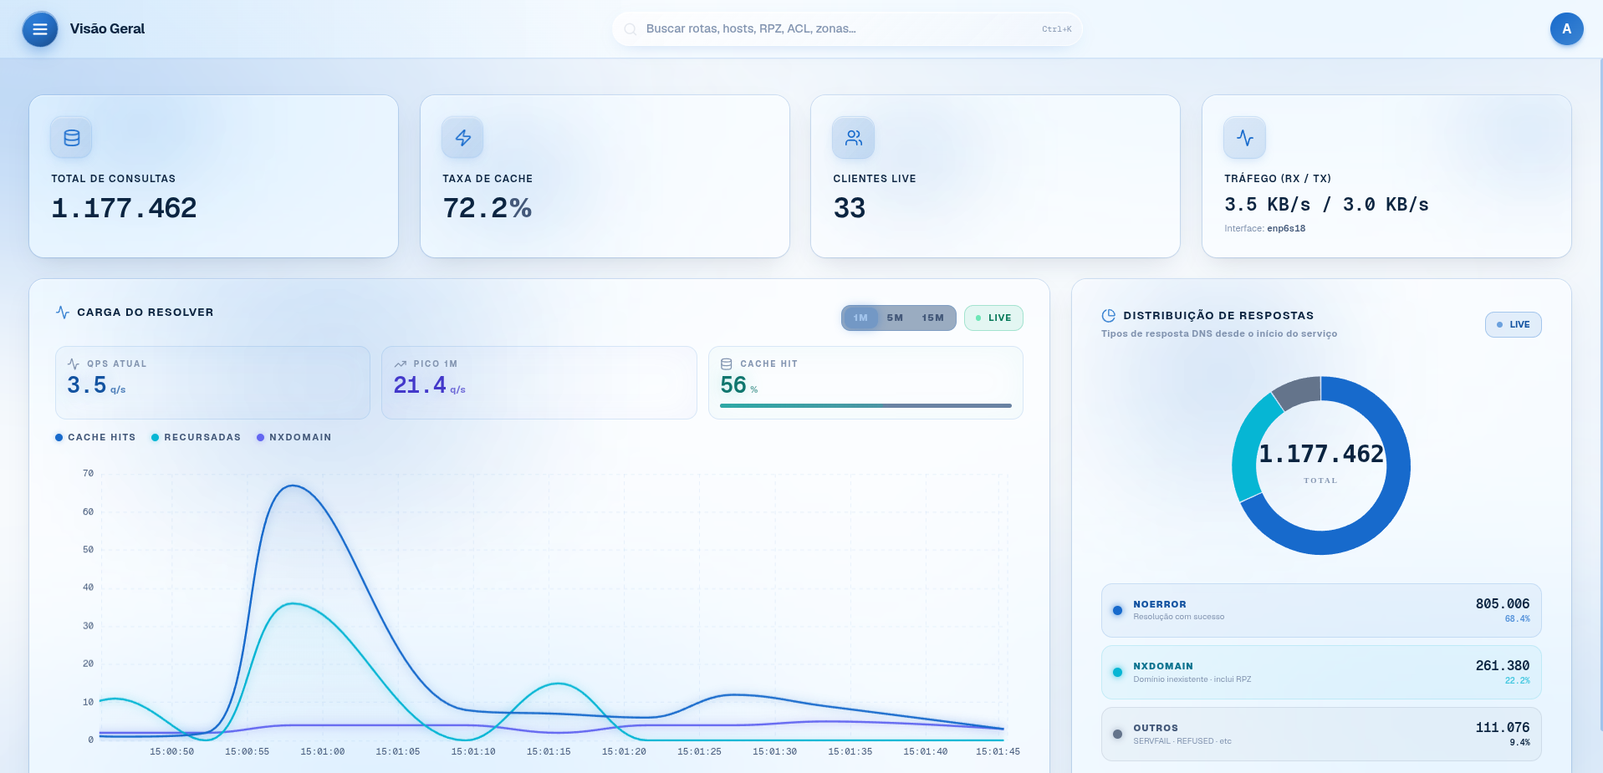
Task: Click the pie chart icon beside Distribuição de Respostas
Action: click(1109, 315)
